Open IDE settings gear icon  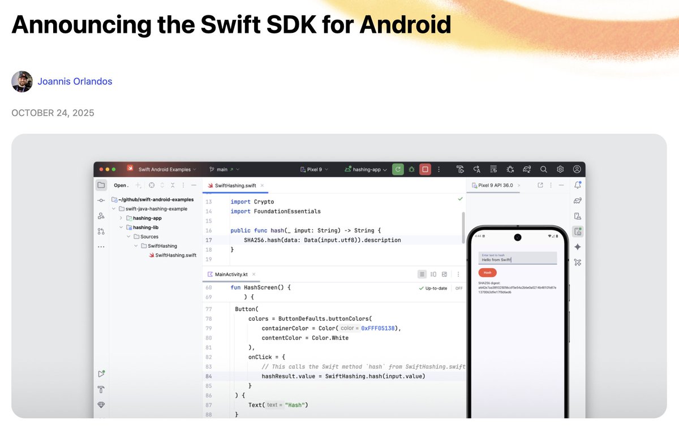click(560, 169)
